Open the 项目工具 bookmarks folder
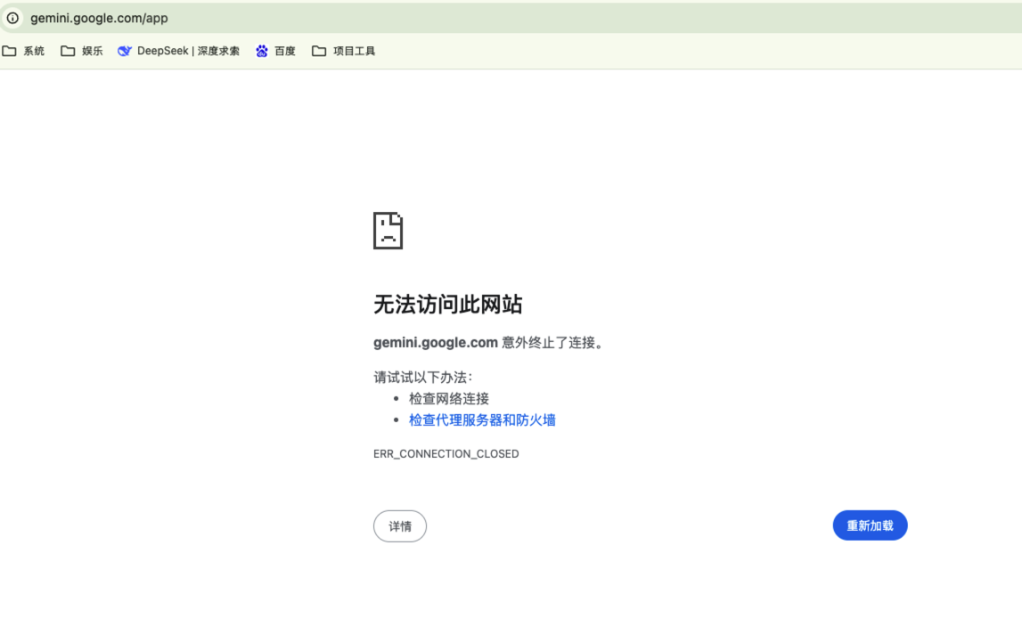The width and height of the screenshot is (1022, 643). click(344, 51)
